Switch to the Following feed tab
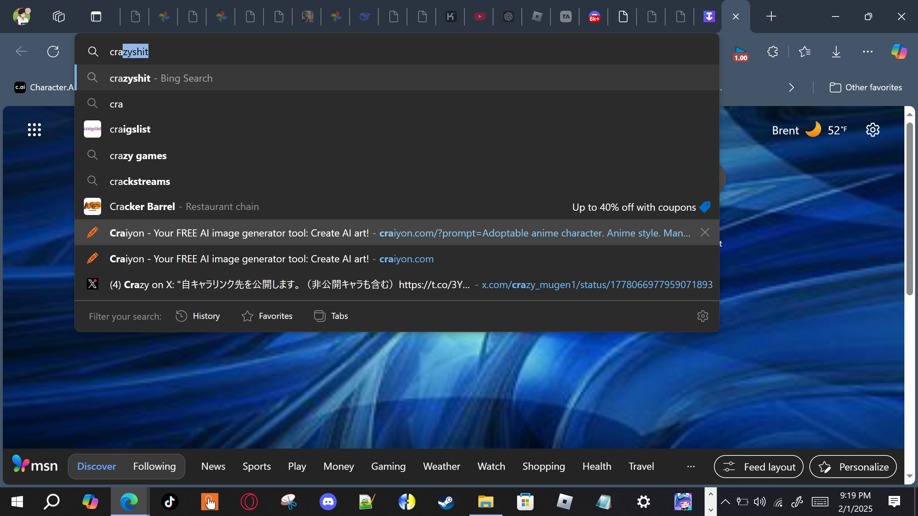918x516 pixels. point(154,466)
